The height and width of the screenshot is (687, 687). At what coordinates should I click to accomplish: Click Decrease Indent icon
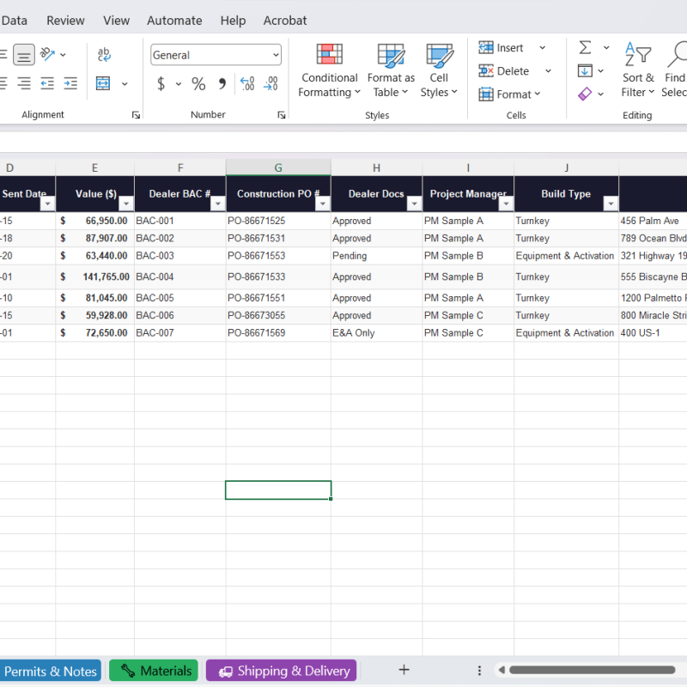pos(47,83)
